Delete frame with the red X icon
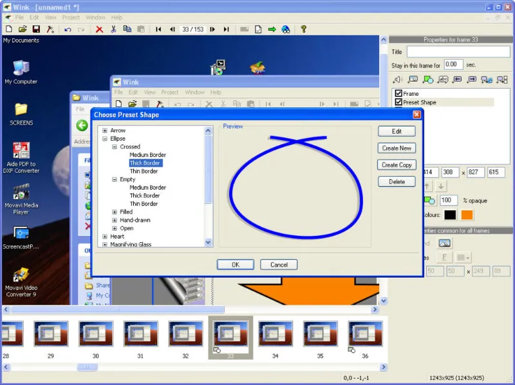515x385 pixels. point(99,30)
